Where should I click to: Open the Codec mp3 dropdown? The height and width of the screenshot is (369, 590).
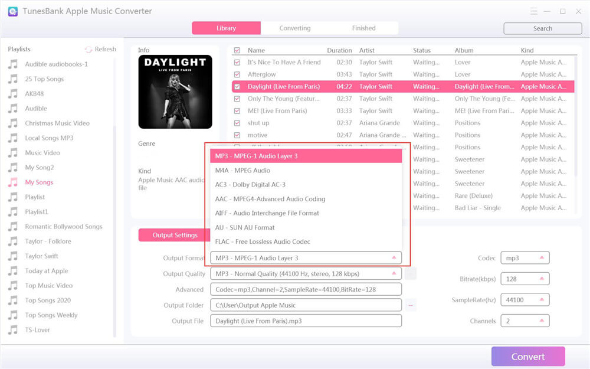coord(525,258)
